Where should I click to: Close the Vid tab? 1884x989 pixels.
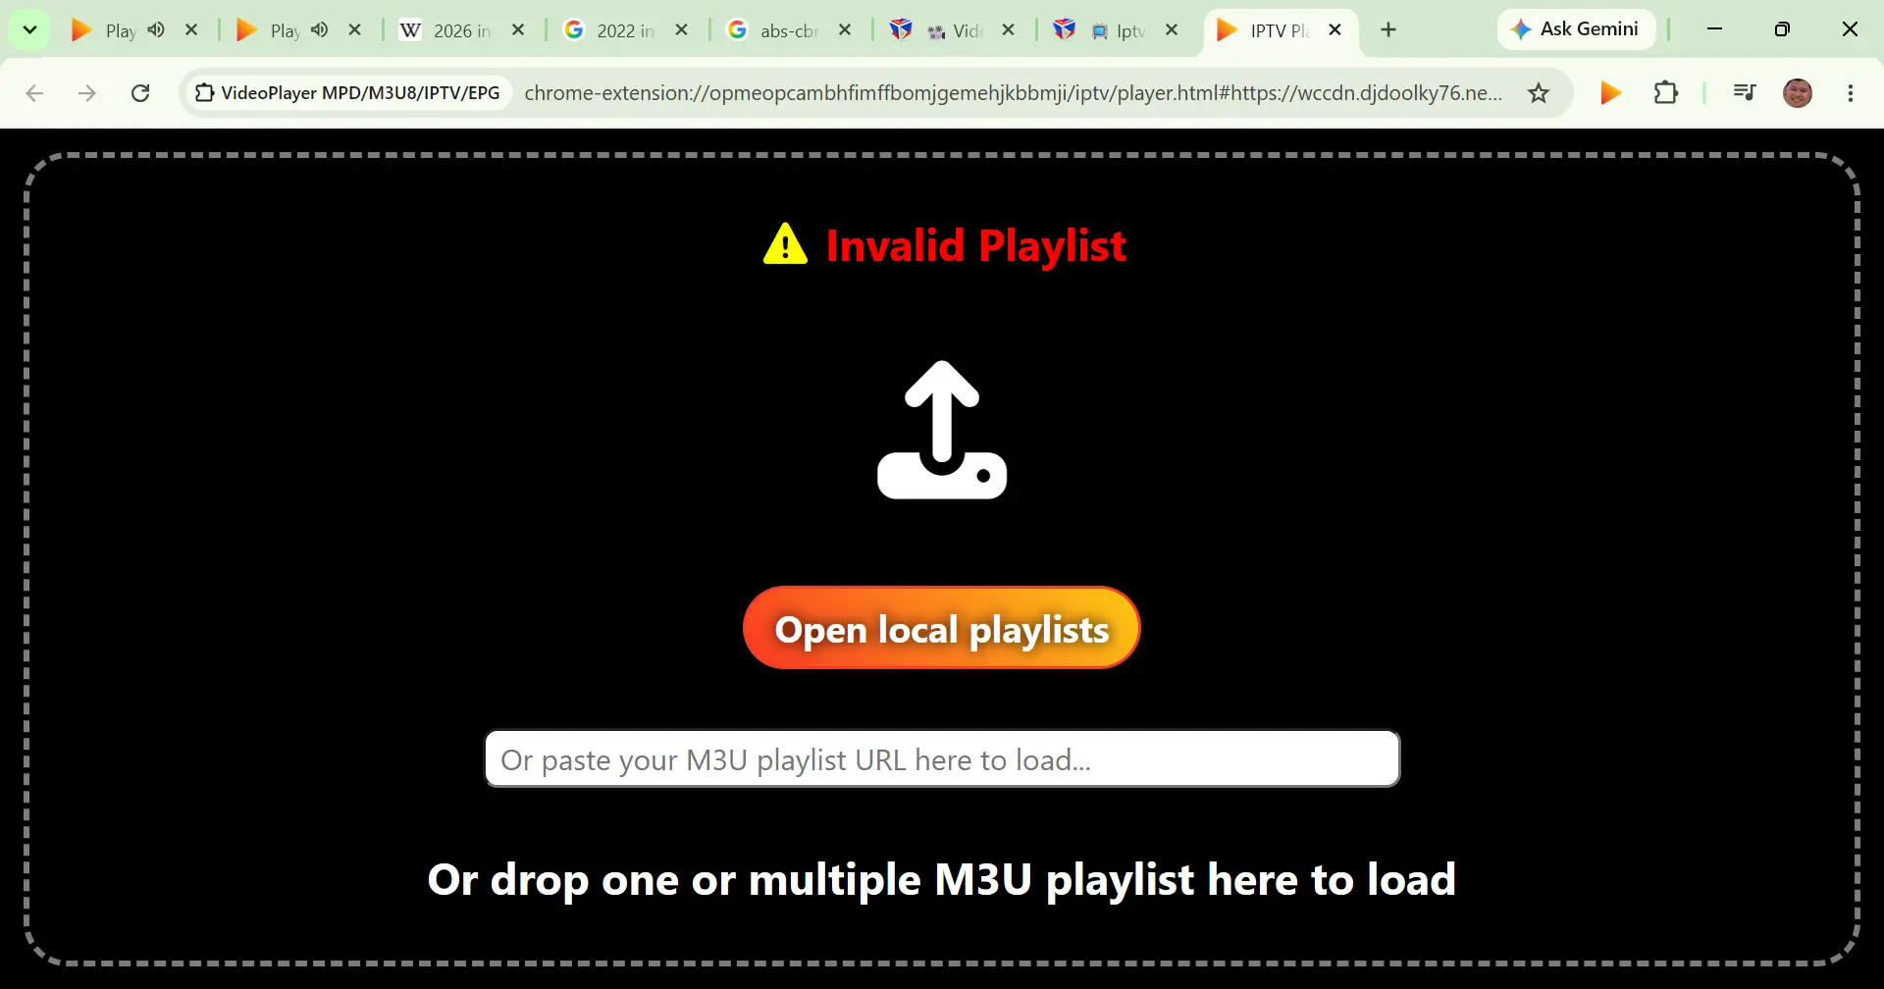(1008, 30)
